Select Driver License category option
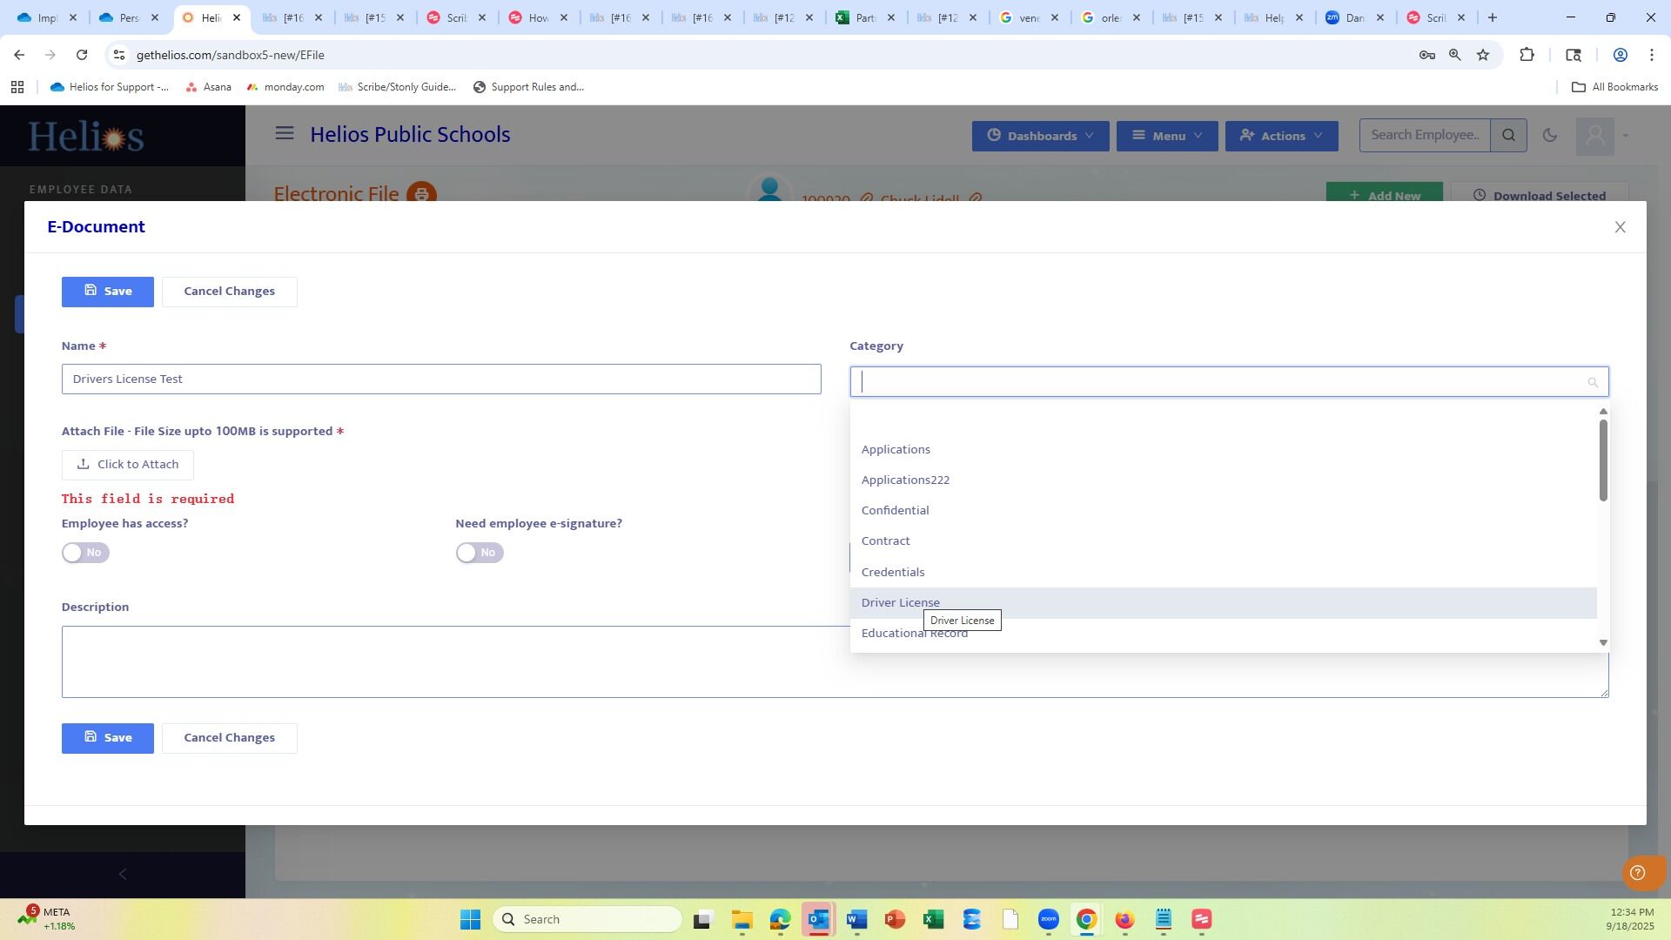 [901, 602]
